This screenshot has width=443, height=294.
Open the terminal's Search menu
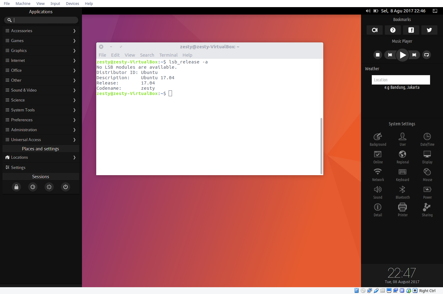click(147, 55)
